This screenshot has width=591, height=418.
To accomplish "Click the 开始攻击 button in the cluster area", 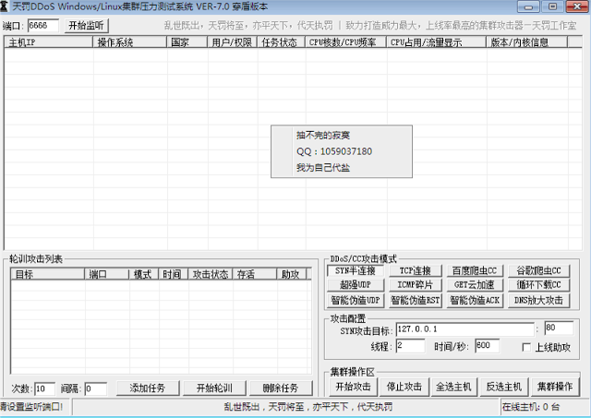I will click(x=353, y=387).
